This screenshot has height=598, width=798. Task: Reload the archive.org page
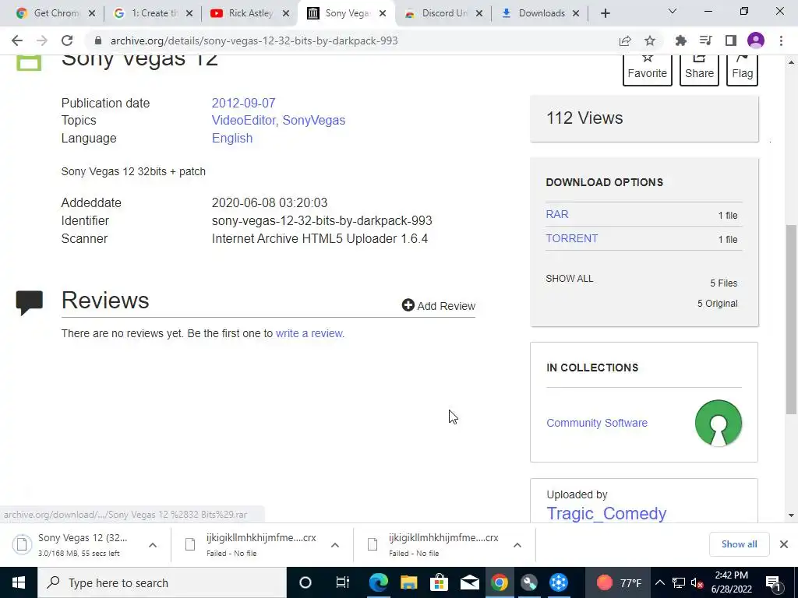pyautogui.click(x=67, y=40)
